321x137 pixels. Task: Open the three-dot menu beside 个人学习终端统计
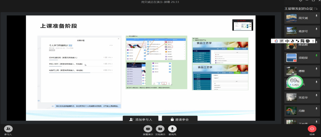(111, 45)
